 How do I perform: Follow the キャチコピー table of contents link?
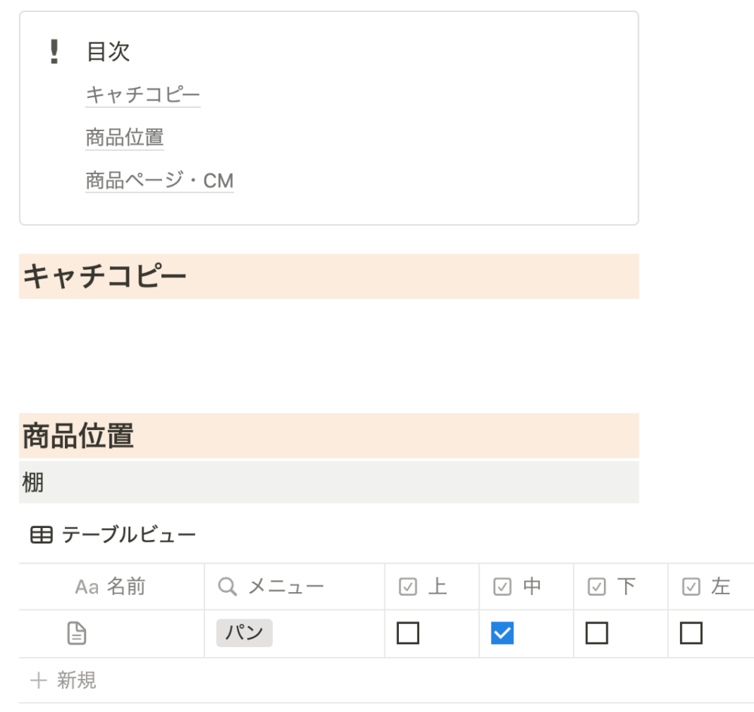point(143,95)
